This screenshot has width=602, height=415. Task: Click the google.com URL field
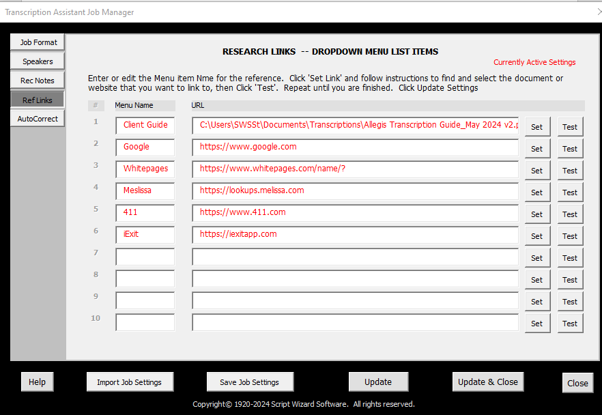[x=355, y=147]
